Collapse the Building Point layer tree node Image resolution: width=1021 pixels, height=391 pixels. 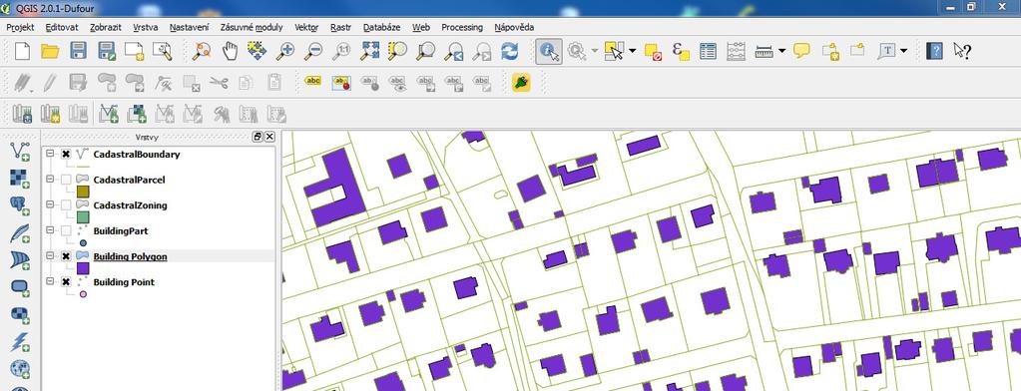tap(50, 281)
